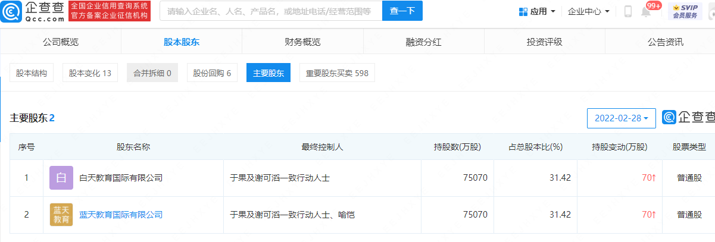Click the 序号 column header

pos(26,146)
